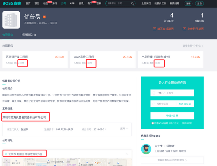Click the 登录/注册 button
Image resolution: width=217 pixels, height=166 pixels.
[172, 116]
